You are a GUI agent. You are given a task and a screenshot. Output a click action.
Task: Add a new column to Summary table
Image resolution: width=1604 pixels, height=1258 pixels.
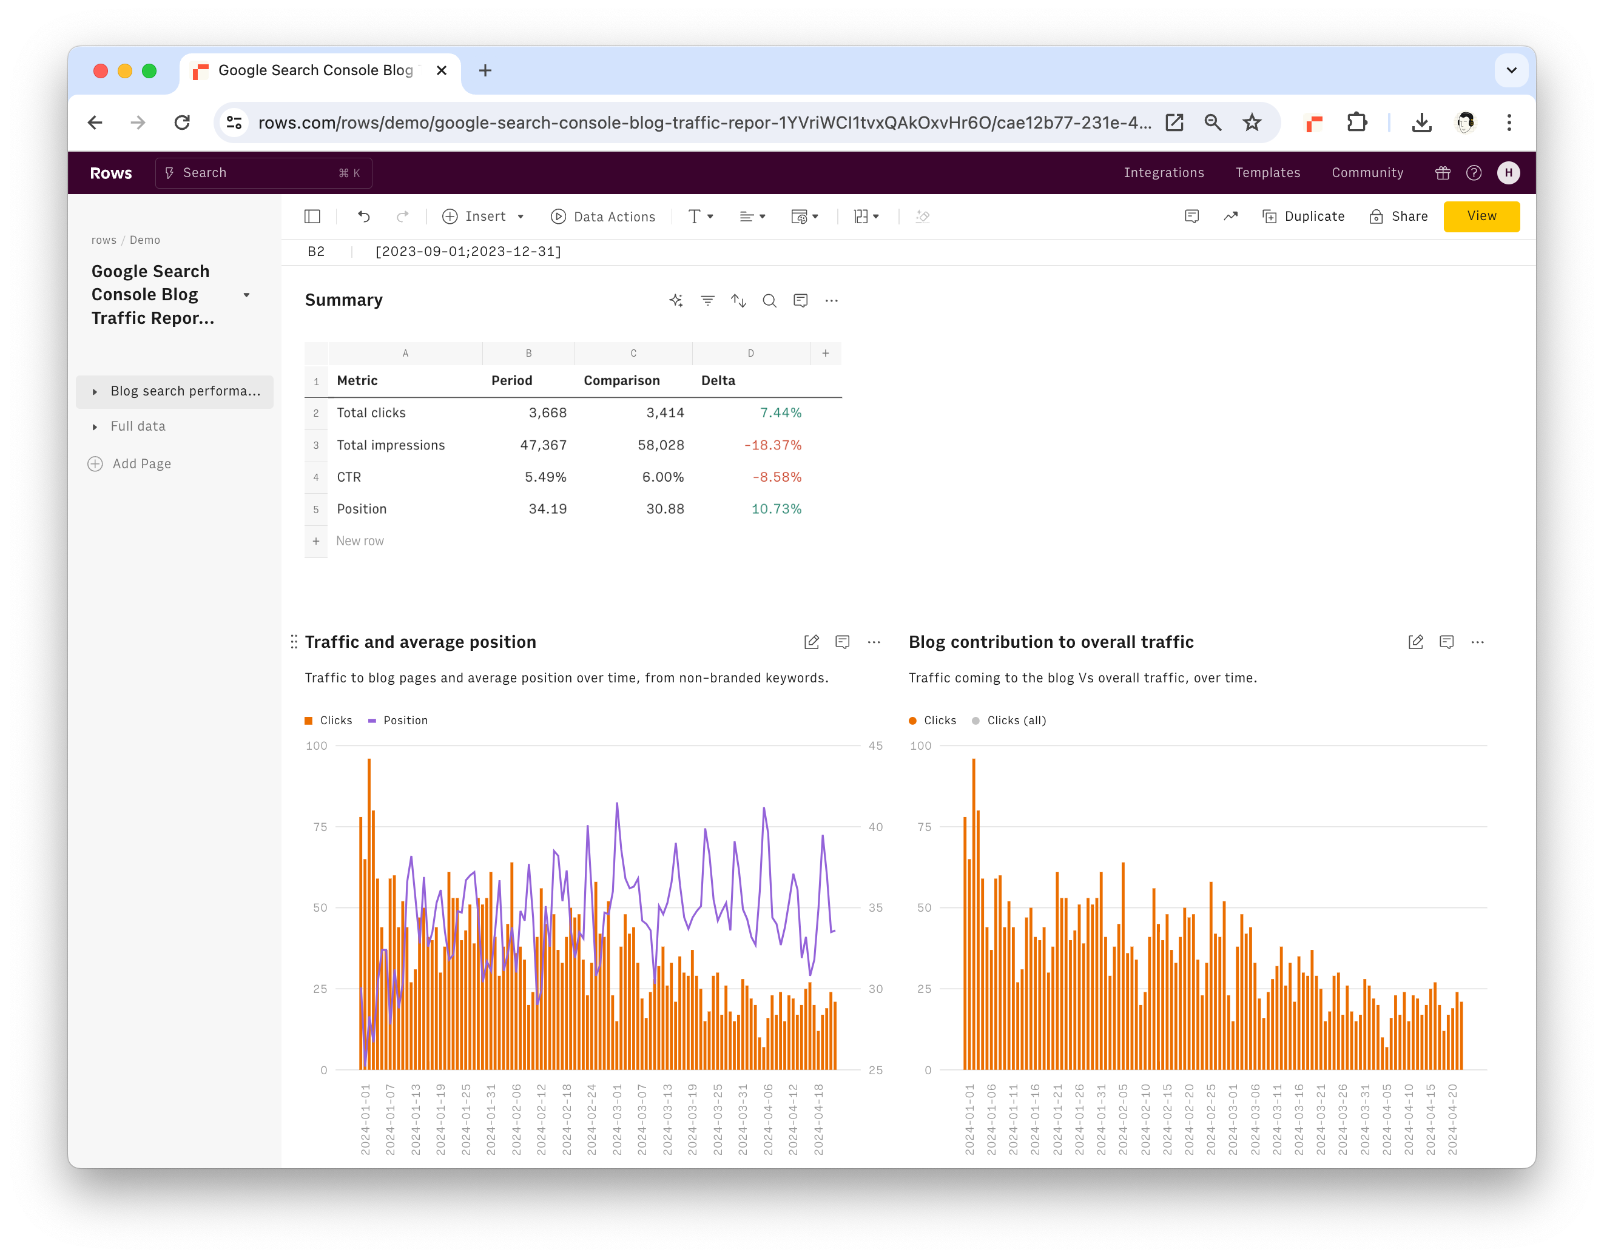click(x=825, y=354)
